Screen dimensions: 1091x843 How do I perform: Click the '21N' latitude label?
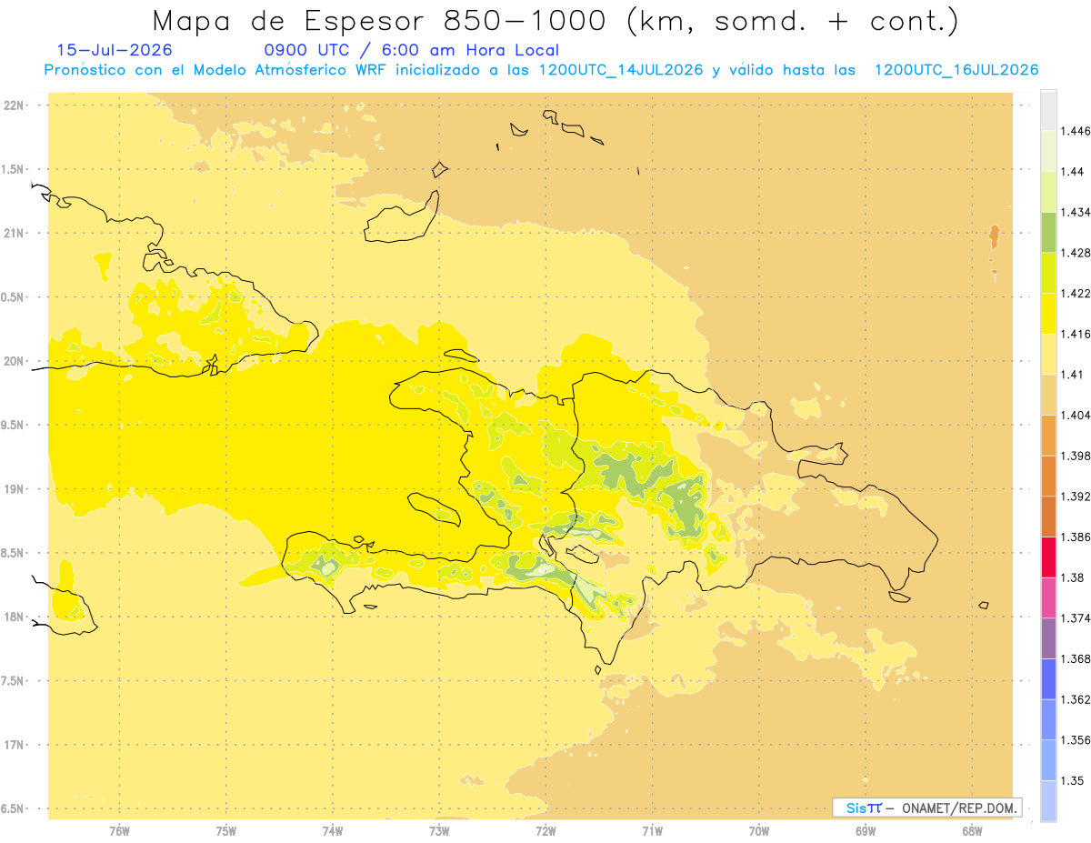(x=15, y=234)
